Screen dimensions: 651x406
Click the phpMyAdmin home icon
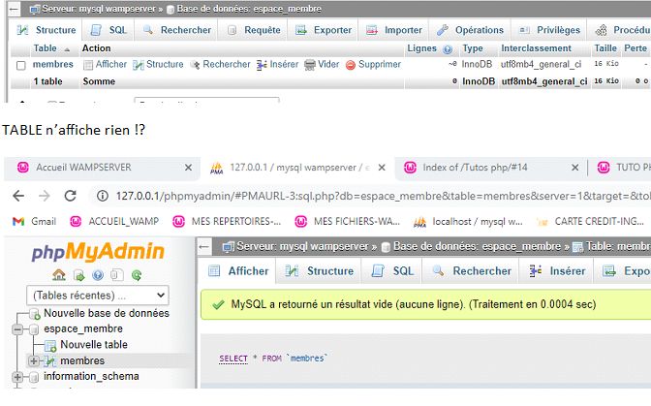click(59, 275)
